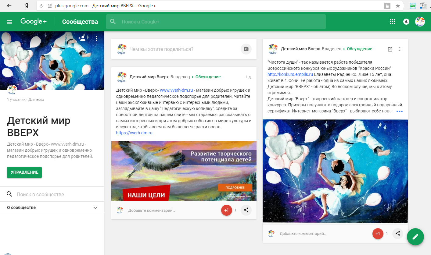The image size is (431, 255).
Task: Open 'Детский мир Вверх' author name in right post
Action: (300, 49)
